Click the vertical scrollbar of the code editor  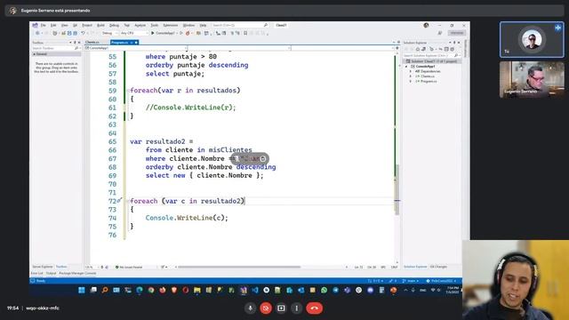click(397, 189)
